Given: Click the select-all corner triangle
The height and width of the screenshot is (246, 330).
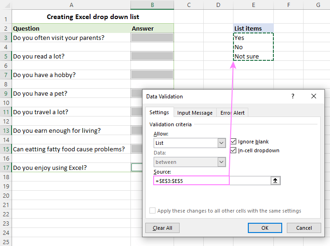Looking at the screenshot, I should pos(7,5).
